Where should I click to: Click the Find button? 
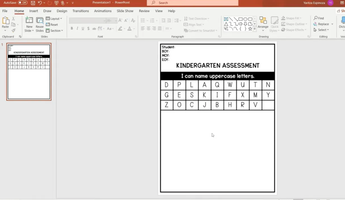pos(319,18)
